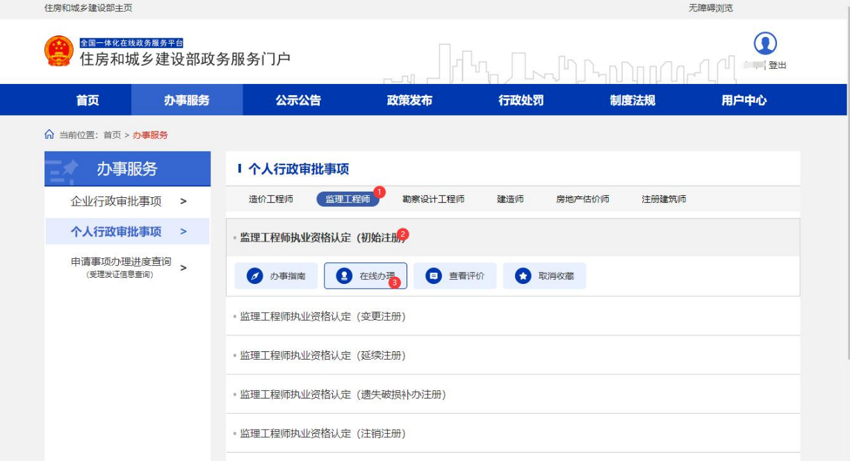850x461 pixels.
Task: Expand 申请事项办理进度查询 sidebar arrow
Action: tap(183, 267)
